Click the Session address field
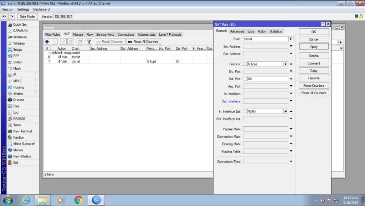The width and height of the screenshot is (365, 206). coord(63,16)
